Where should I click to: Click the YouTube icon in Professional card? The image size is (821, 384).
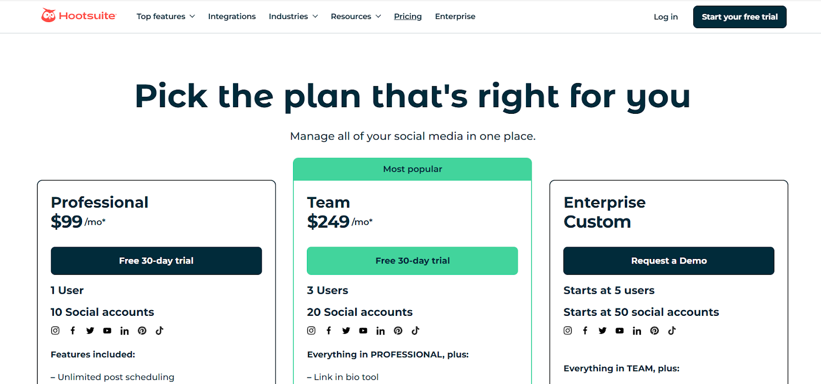(x=107, y=330)
